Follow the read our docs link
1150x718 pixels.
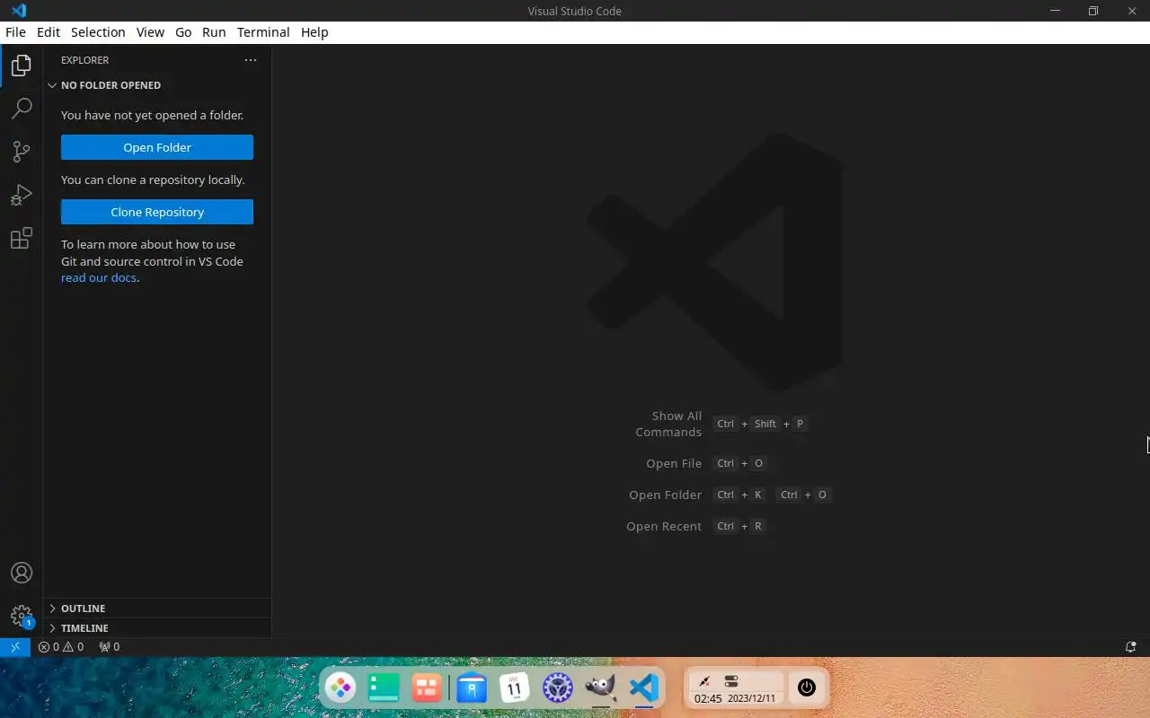click(x=99, y=277)
